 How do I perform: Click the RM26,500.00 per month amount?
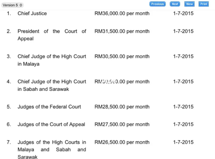122,142
